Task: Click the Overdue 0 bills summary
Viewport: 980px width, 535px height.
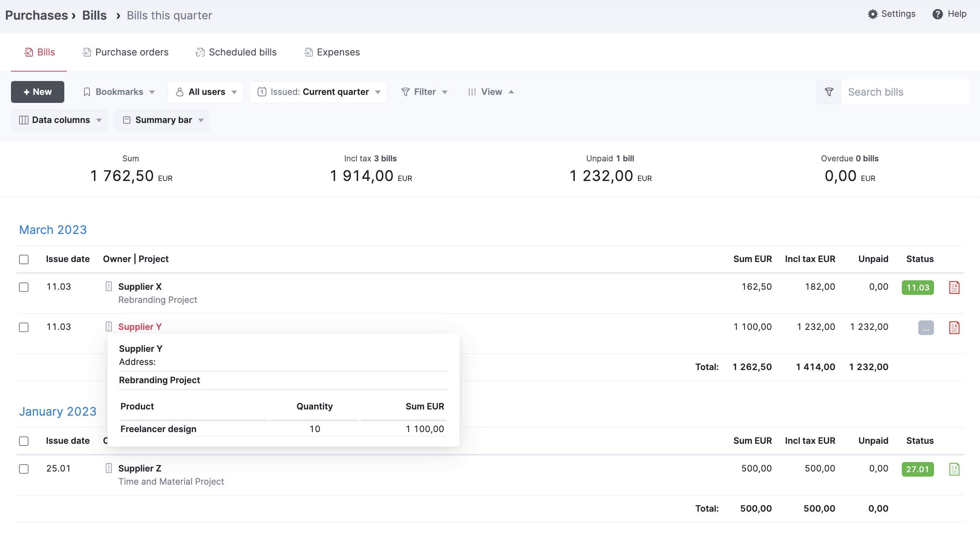Action: (x=850, y=169)
